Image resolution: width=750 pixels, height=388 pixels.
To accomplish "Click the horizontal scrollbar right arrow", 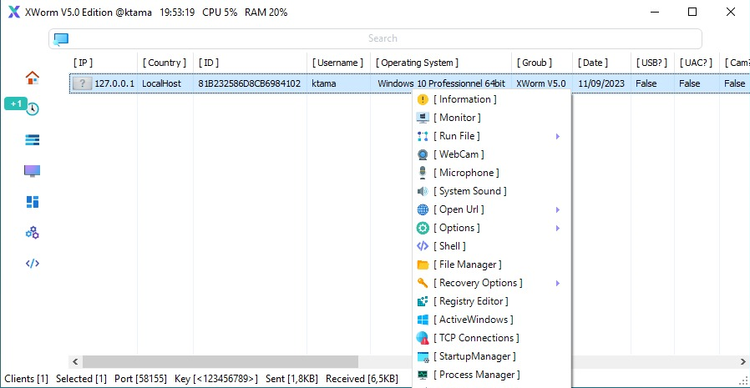I will point(742,362).
